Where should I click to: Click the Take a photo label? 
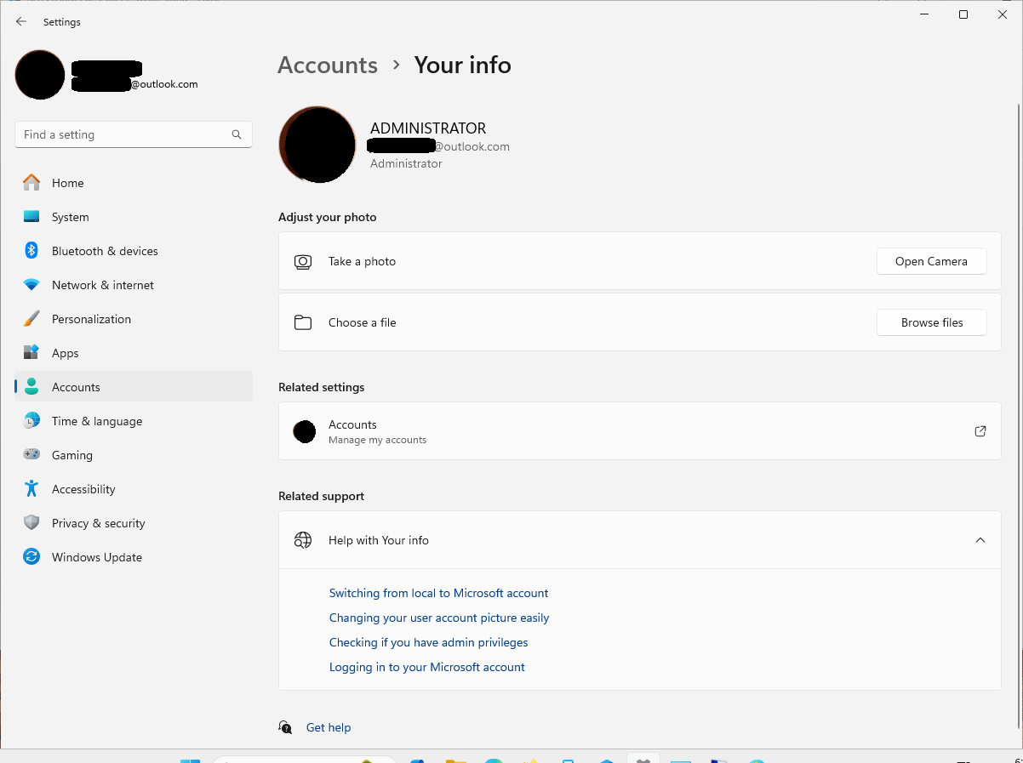(363, 261)
